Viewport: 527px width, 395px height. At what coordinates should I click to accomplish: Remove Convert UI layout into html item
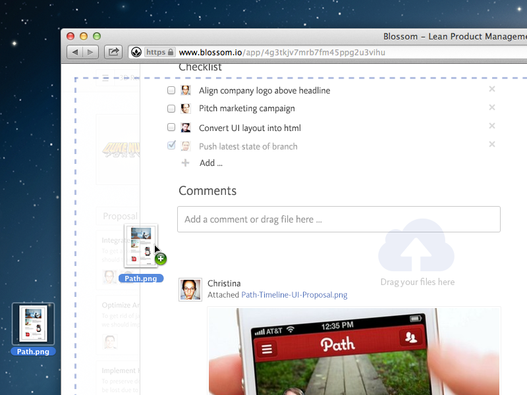click(x=491, y=126)
